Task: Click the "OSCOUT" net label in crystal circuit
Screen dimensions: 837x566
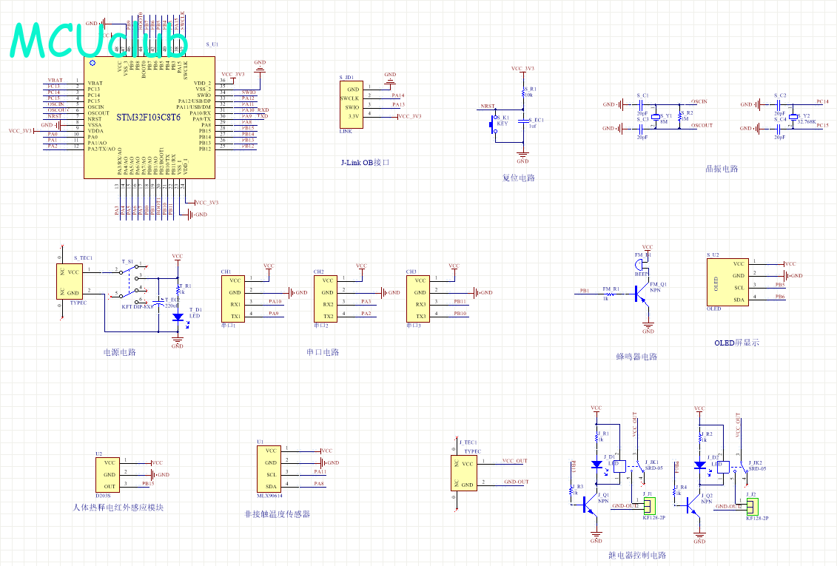Action: (702, 125)
